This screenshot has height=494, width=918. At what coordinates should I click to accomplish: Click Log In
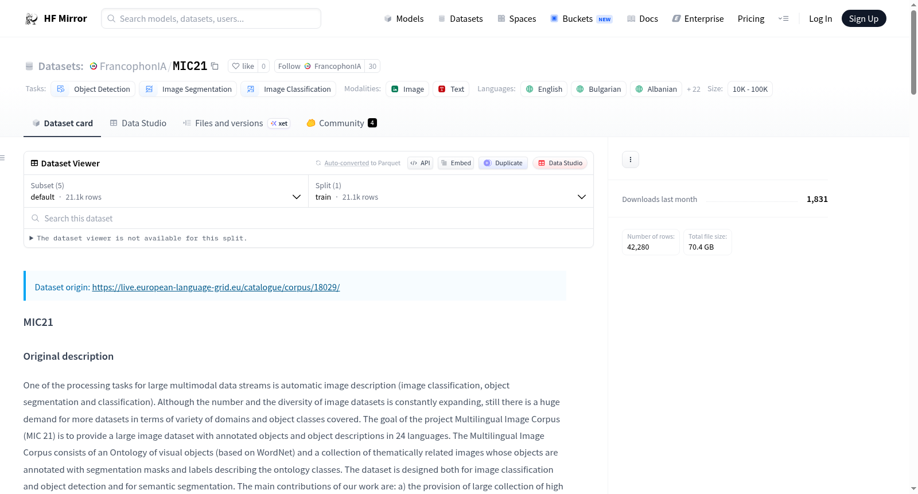point(820,19)
